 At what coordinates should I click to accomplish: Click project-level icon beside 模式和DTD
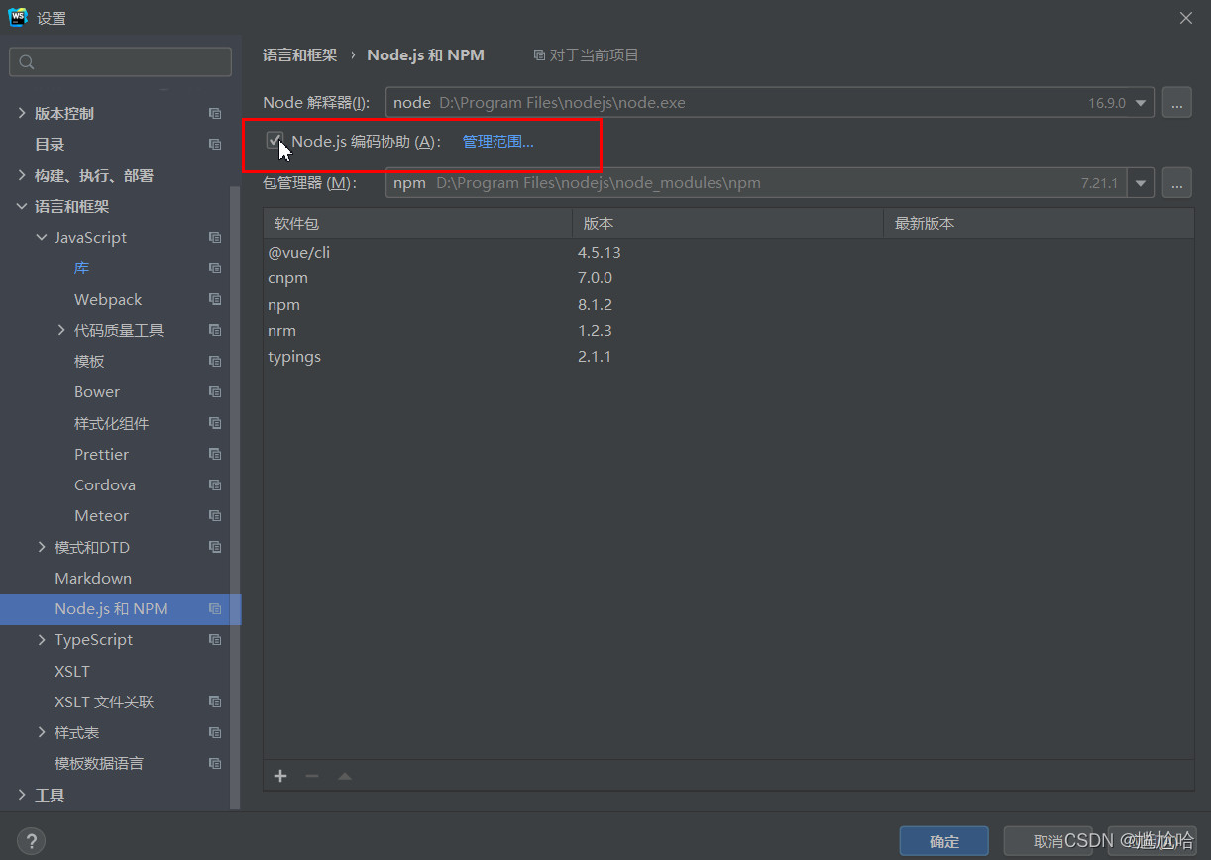[215, 547]
